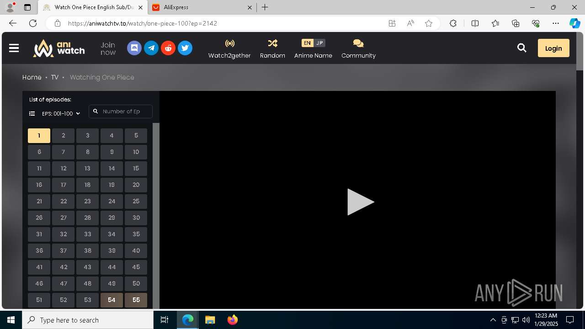Toggle Split screen view

(475, 23)
